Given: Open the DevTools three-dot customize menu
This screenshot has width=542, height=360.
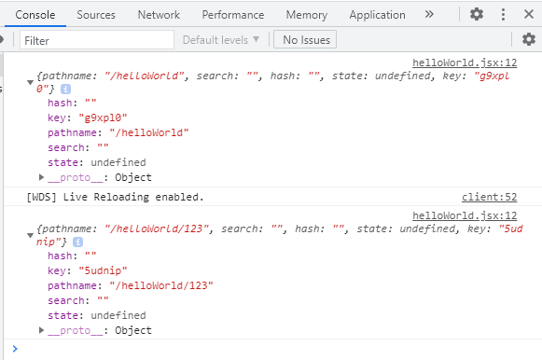Looking at the screenshot, I should coord(503,14).
